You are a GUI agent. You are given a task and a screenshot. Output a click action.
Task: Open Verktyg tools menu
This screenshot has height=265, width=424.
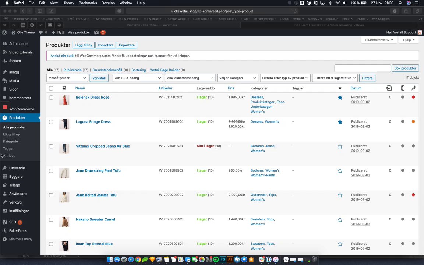tap(15, 202)
